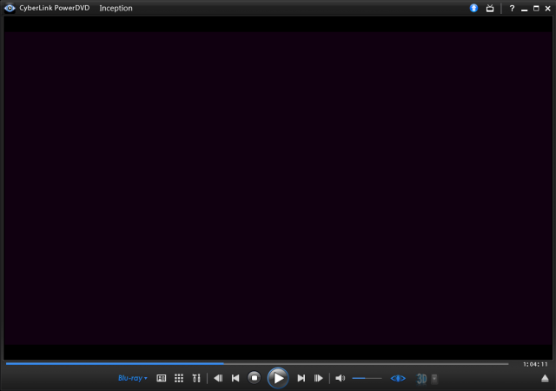Open the disc pop-up menu icon
This screenshot has width=556, height=391.
tap(162, 378)
